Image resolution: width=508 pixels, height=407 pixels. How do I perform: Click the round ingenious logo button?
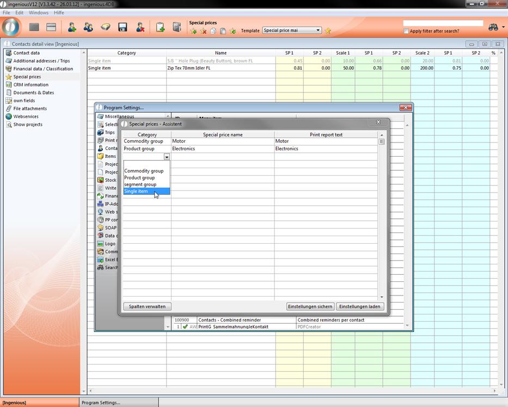point(11,27)
